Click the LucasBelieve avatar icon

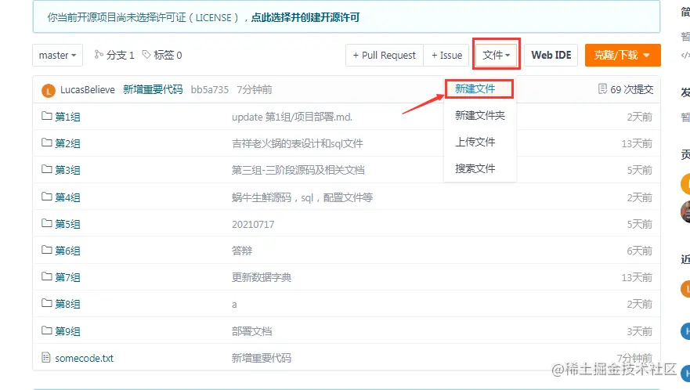[x=49, y=91]
